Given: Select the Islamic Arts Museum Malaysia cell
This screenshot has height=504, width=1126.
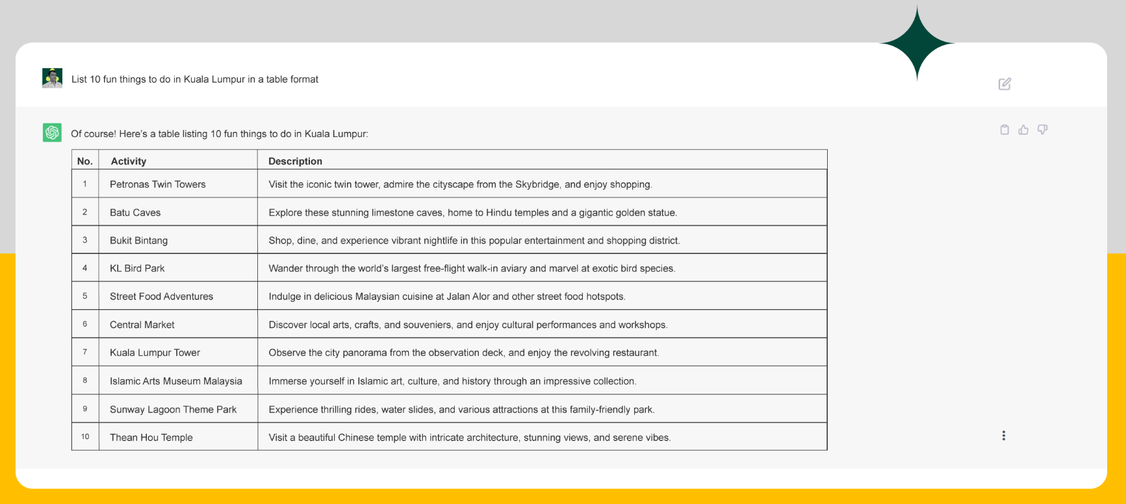Looking at the screenshot, I should (176, 381).
